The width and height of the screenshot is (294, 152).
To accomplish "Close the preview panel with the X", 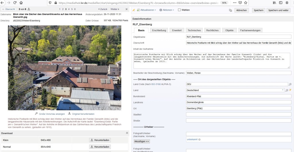I will click(127, 9).
